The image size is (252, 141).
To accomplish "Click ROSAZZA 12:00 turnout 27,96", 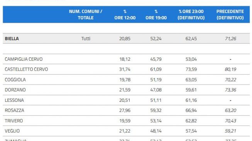I will [x=125, y=110].
